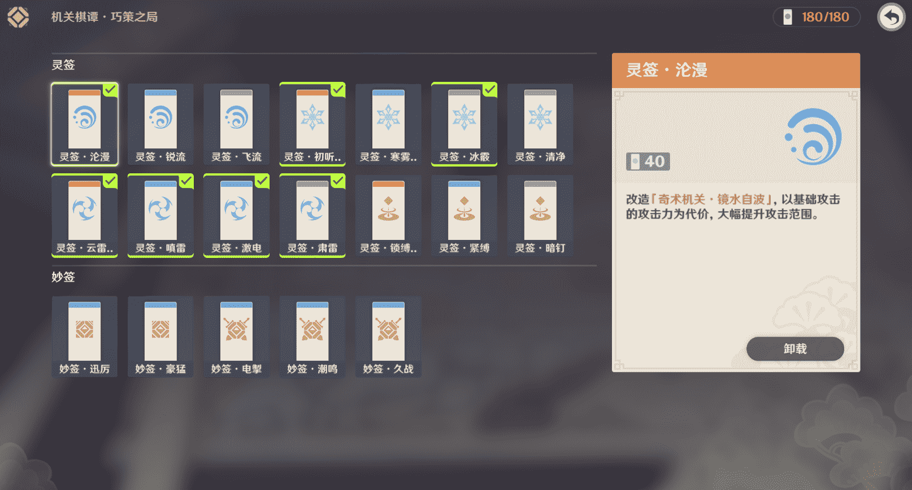Screen dimensions: 912x490
Task: Go back using the return arrow button
Action: click(x=891, y=17)
